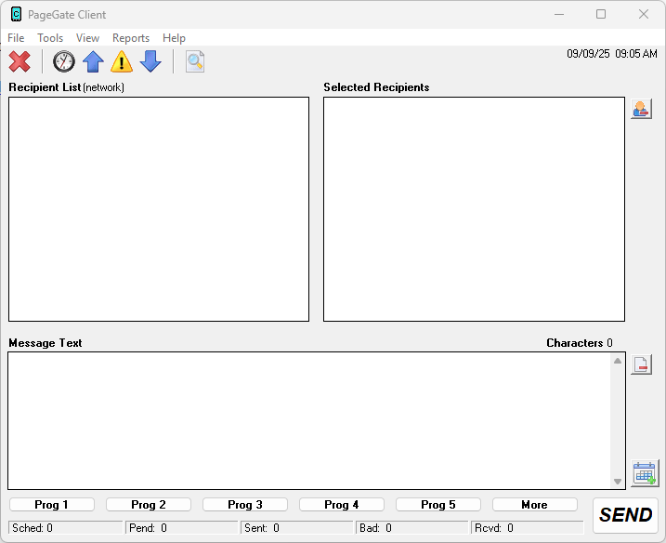Open the magnifier document search icon

195,61
